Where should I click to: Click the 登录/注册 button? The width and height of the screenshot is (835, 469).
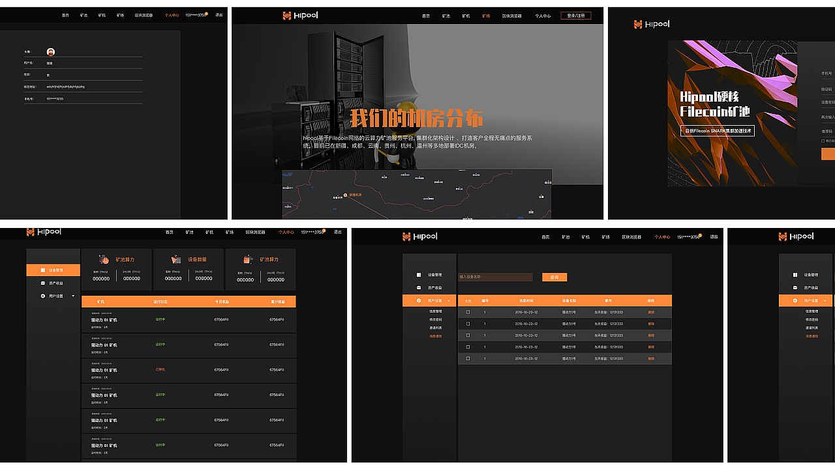[x=576, y=16]
